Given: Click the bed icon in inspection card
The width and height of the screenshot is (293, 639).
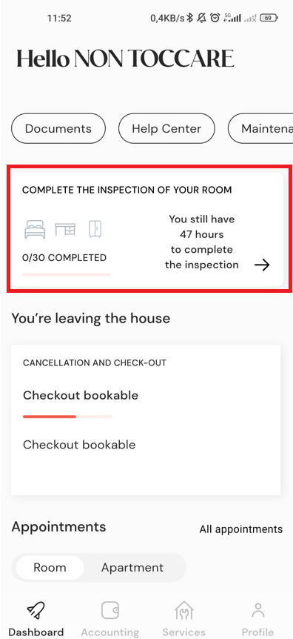Looking at the screenshot, I should tap(35, 230).
